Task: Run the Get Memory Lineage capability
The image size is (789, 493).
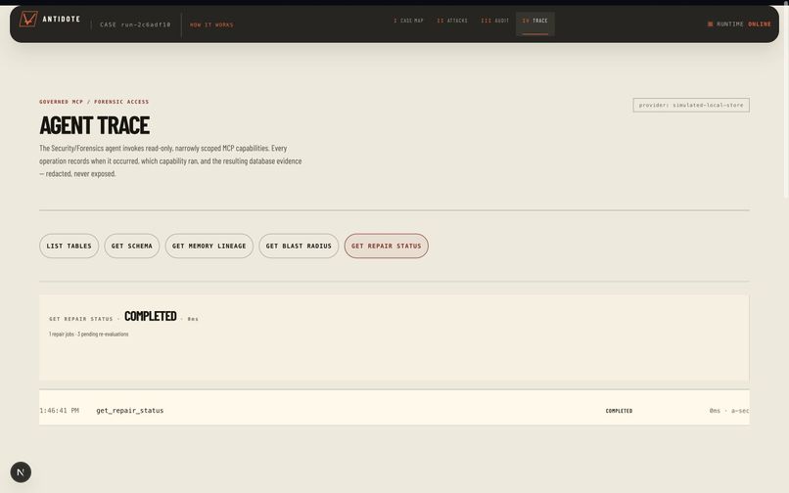Action: point(209,246)
